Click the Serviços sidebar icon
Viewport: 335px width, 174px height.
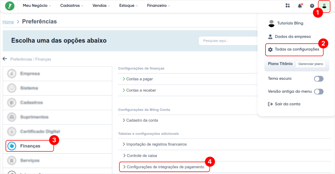(x=12, y=160)
